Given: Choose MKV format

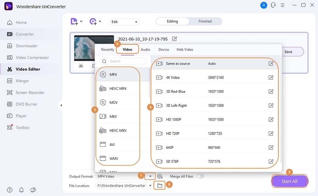Looking at the screenshot, I should [122, 117].
